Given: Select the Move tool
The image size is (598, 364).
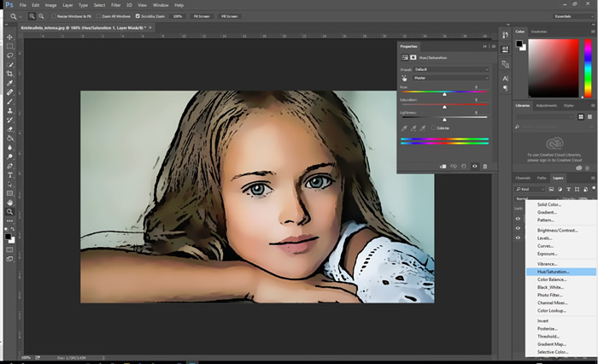Looking at the screenshot, I should coord(10,37).
